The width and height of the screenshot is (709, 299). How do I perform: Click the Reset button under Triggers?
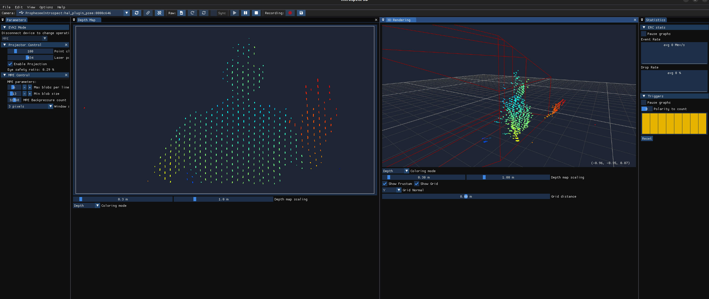coord(647,139)
